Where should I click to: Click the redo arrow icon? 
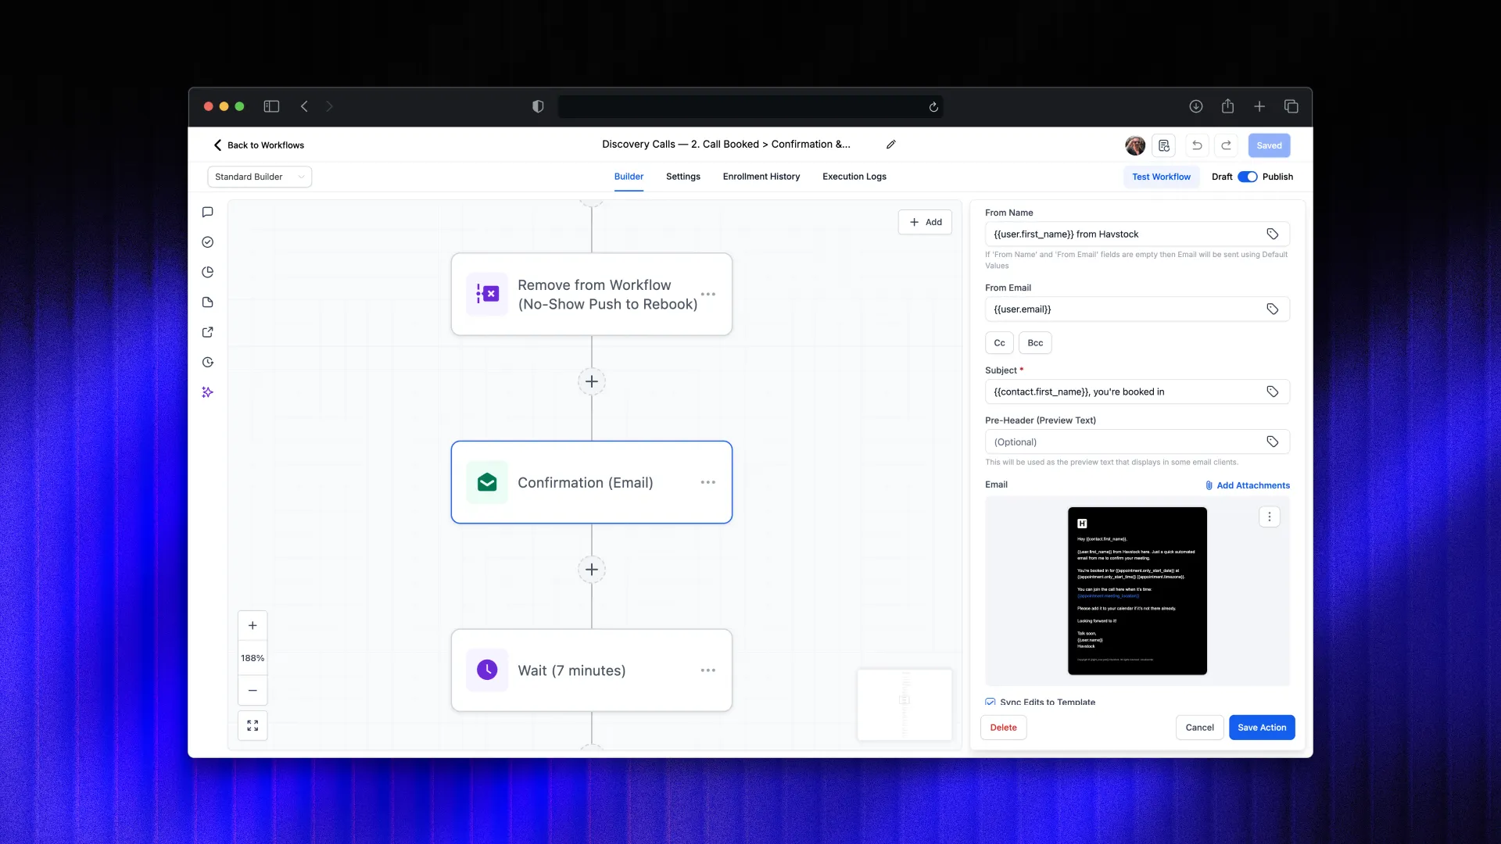point(1226,145)
